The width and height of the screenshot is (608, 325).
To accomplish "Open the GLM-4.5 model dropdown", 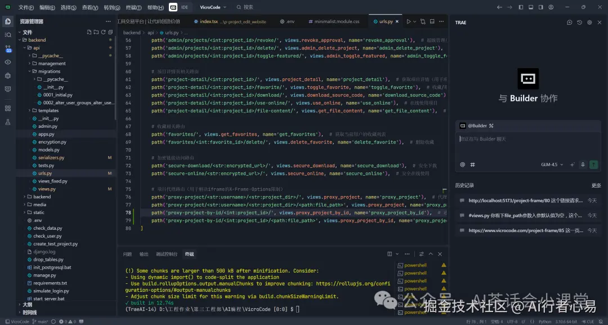I will coord(551,164).
